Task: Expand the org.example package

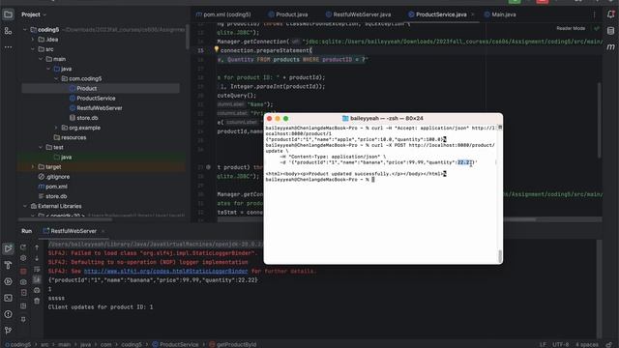Action: (56, 128)
